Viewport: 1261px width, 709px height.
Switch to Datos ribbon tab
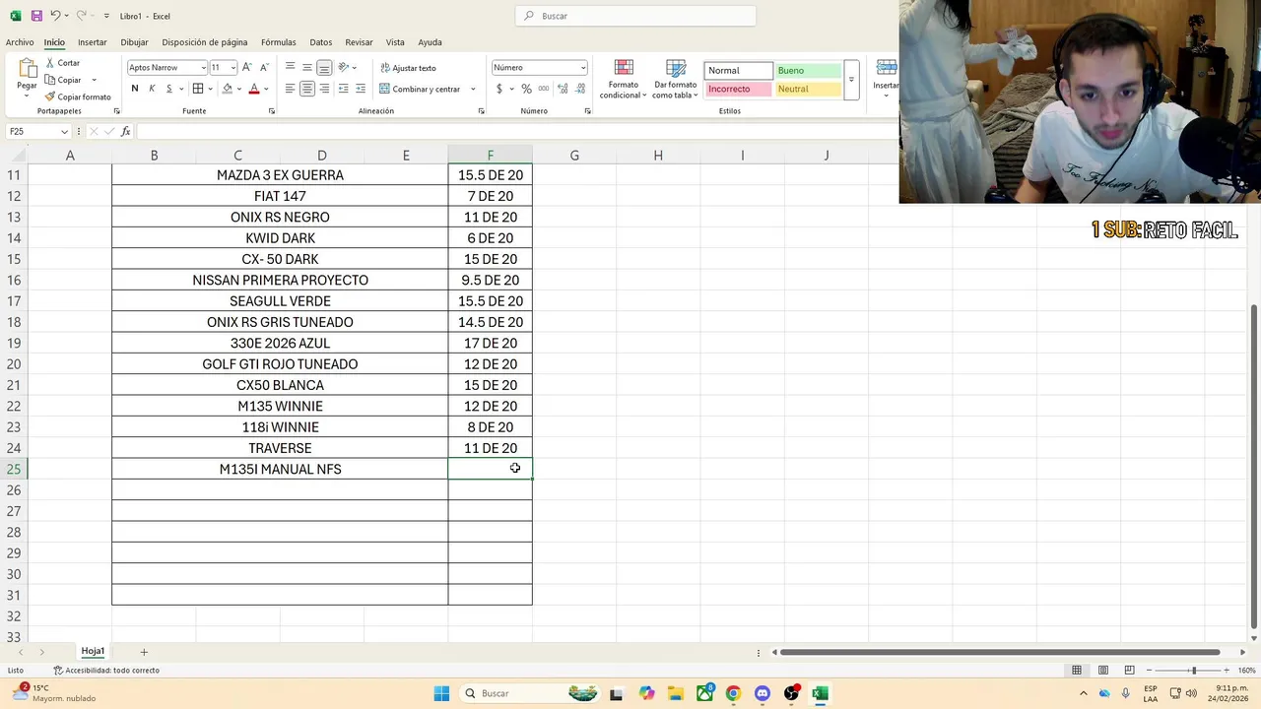coord(321,42)
